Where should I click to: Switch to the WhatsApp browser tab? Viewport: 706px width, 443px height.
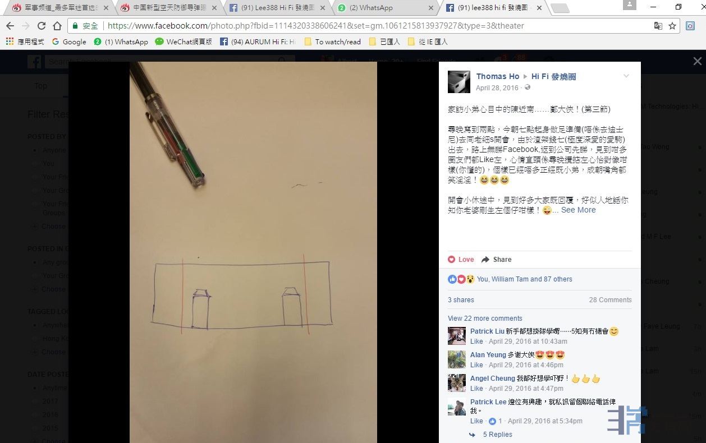[x=386, y=8]
